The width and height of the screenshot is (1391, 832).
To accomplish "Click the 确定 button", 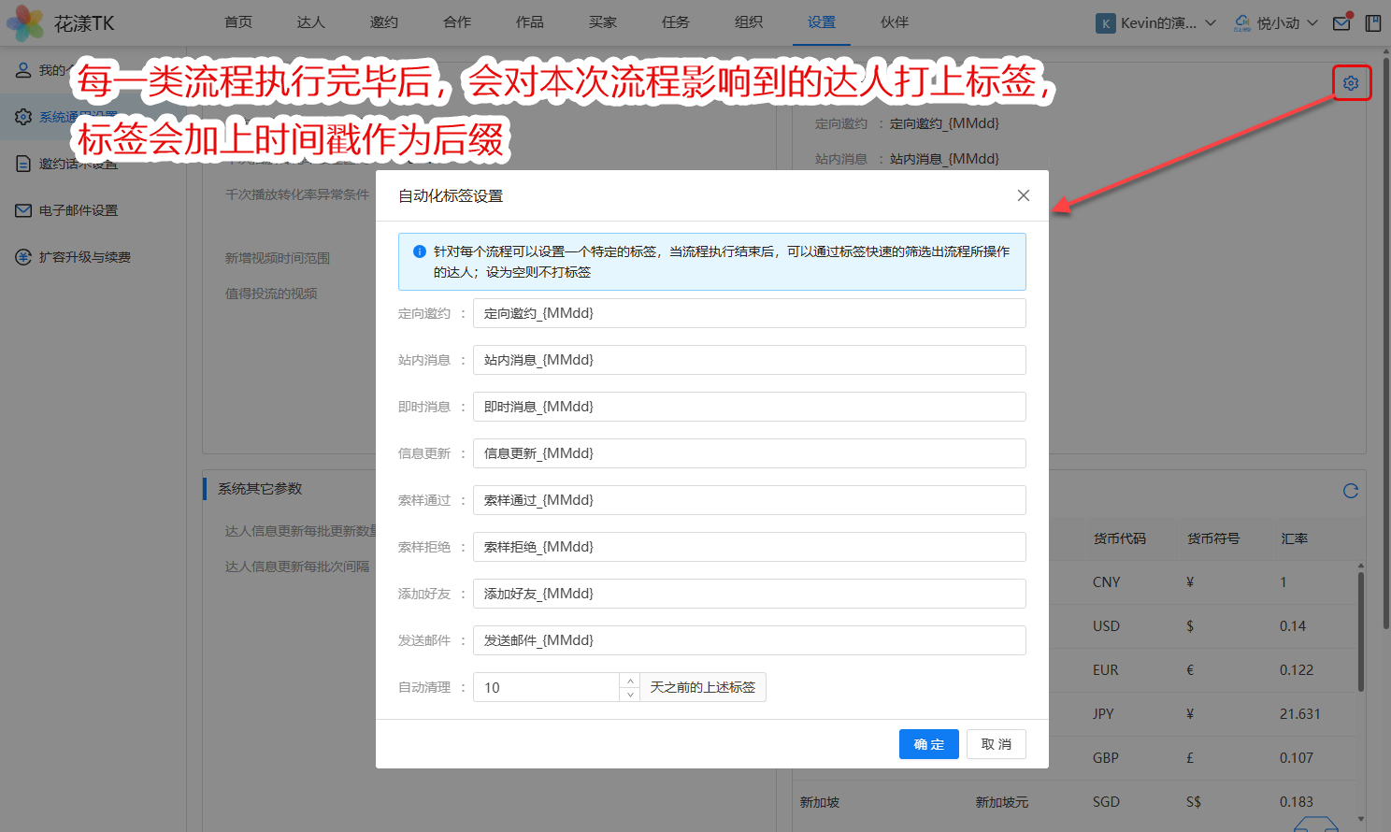I will pos(928,744).
